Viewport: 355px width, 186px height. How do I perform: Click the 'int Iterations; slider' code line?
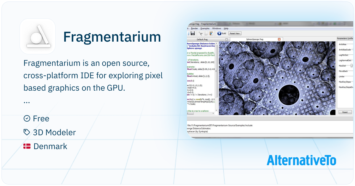(x=201, y=62)
